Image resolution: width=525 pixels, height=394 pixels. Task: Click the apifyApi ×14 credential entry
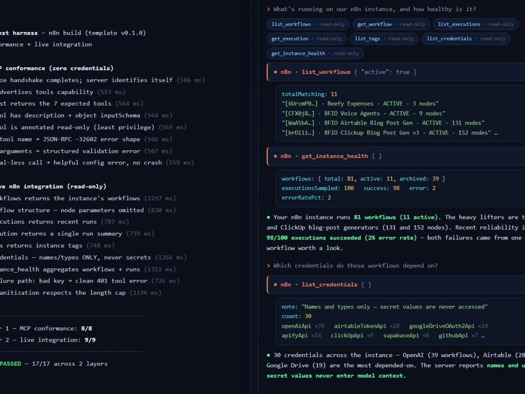tap(301, 335)
